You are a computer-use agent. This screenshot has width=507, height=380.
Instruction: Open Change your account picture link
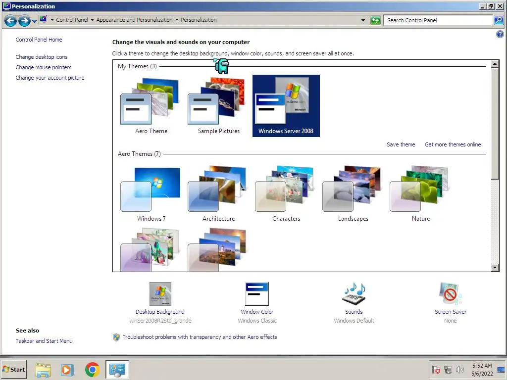pyautogui.click(x=50, y=78)
